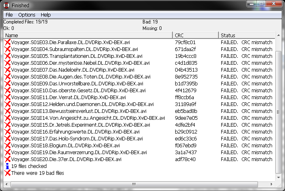Click the blue info icon beside '19 files checked'

(7, 166)
